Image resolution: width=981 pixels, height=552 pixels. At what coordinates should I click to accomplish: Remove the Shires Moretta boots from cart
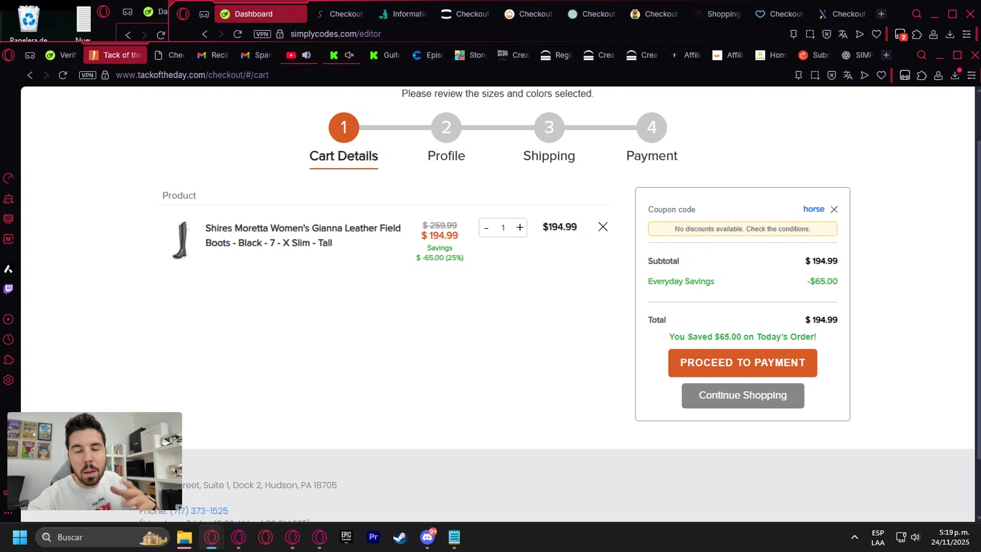click(603, 227)
